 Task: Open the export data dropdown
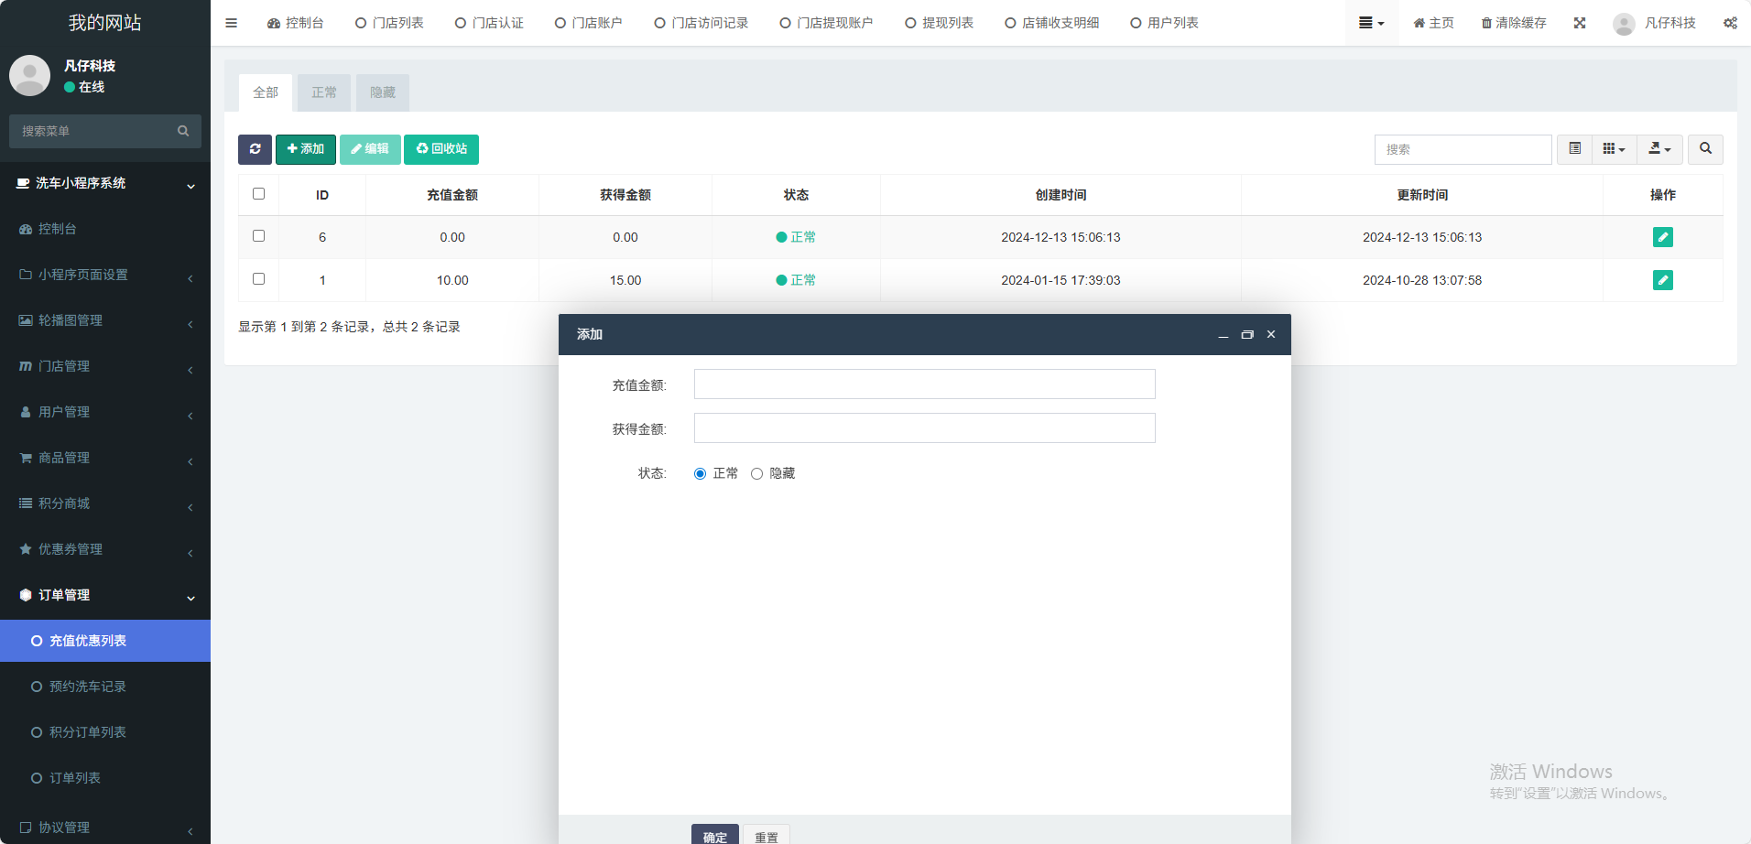pyautogui.click(x=1659, y=149)
